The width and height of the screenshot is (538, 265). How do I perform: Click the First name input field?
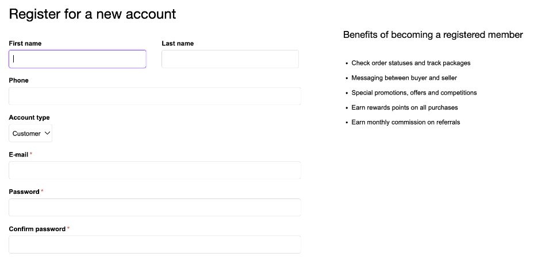[78, 59]
